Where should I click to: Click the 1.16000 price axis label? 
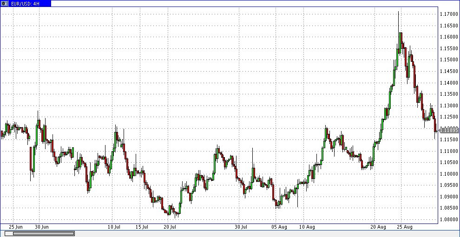pos(449,37)
